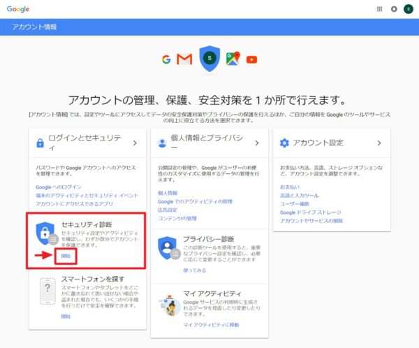This screenshot has height=348, width=419.
Task: Click the Google G icon in banner
Action: 166,59
